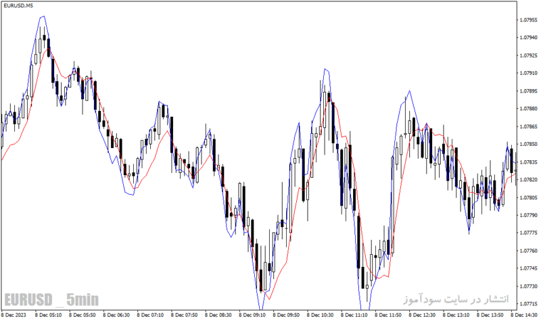The image size is (541, 321).
Task: Click the 8 Dec 09:10 time marker
Action: pos(252,315)
